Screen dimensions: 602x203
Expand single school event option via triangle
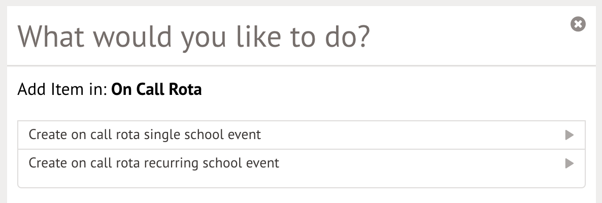coord(569,135)
